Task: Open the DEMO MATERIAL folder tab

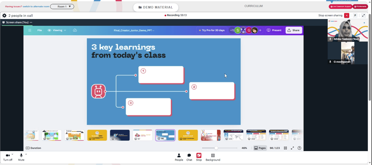Action: (155, 7)
